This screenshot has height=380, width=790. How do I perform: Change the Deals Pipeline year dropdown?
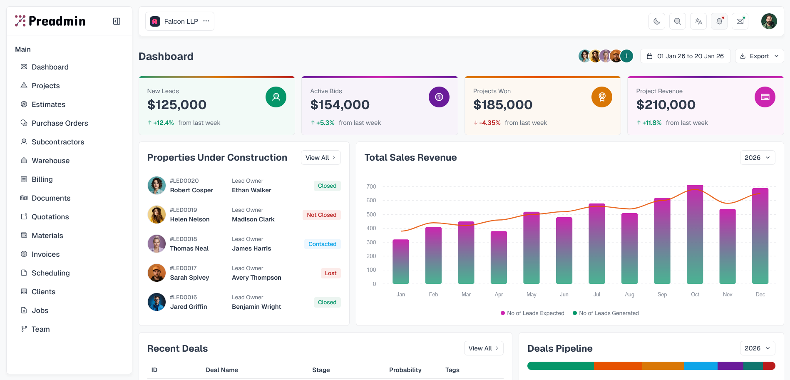tap(758, 348)
